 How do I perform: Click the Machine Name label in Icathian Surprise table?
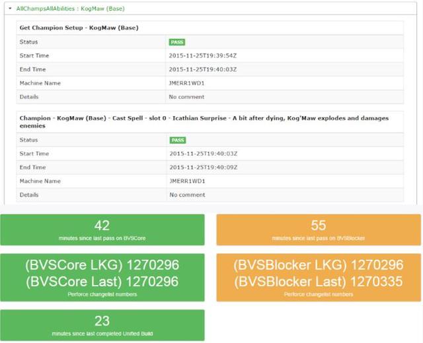click(x=40, y=181)
